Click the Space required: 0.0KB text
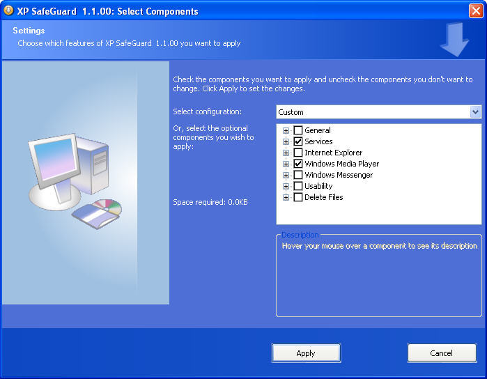Viewport: 487px width, 379px height. [x=210, y=202]
